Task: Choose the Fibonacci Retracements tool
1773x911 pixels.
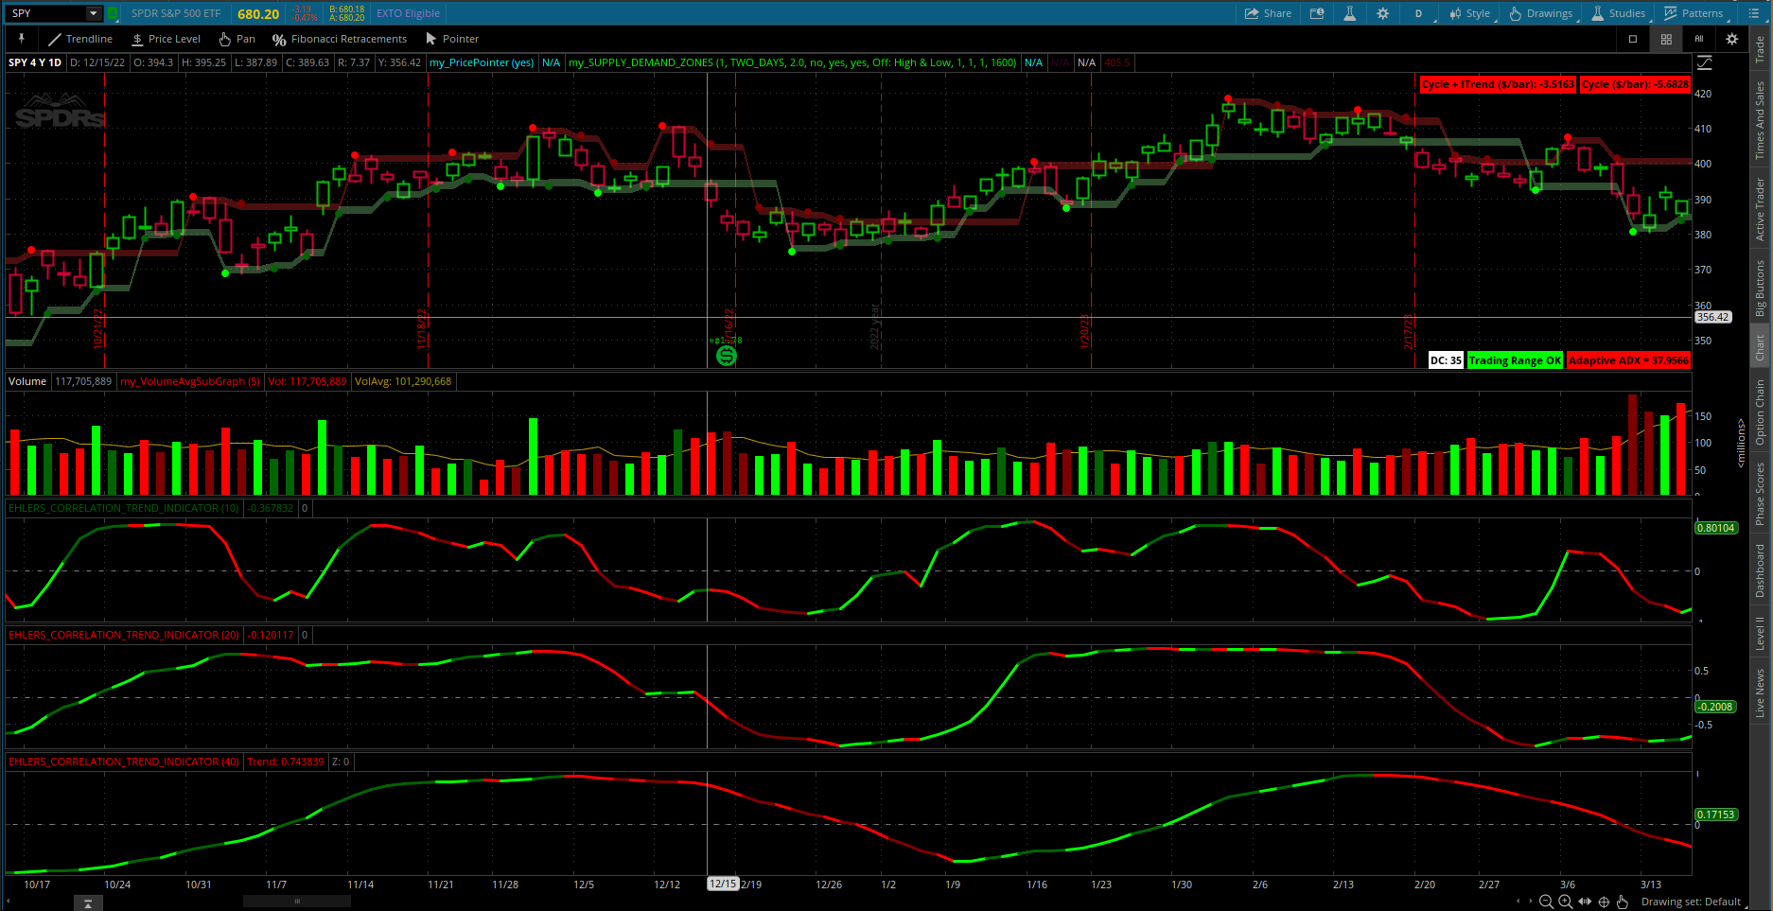Action: (x=340, y=39)
